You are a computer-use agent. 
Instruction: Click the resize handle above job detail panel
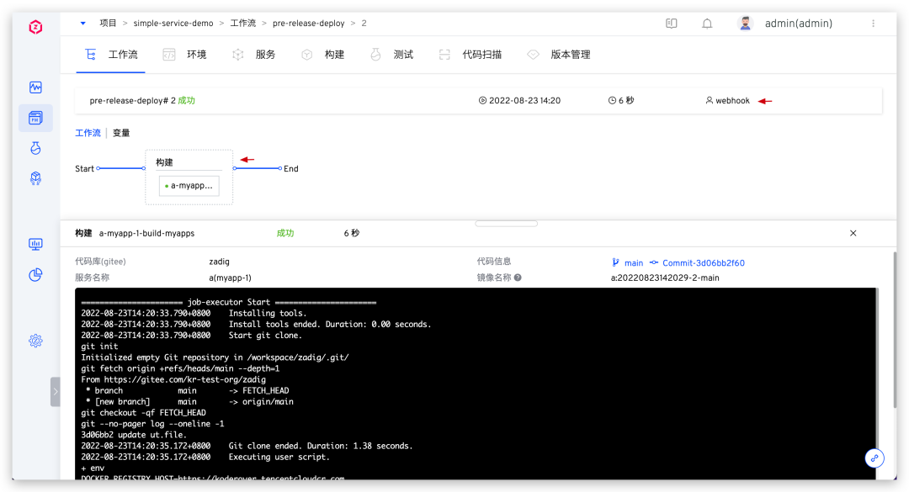[x=506, y=224]
